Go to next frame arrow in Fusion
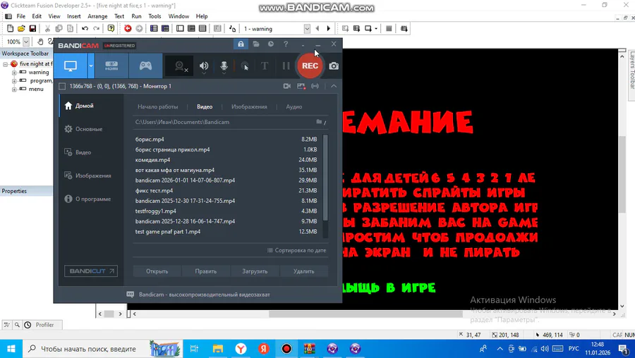This screenshot has height=358, width=635. [328, 28]
